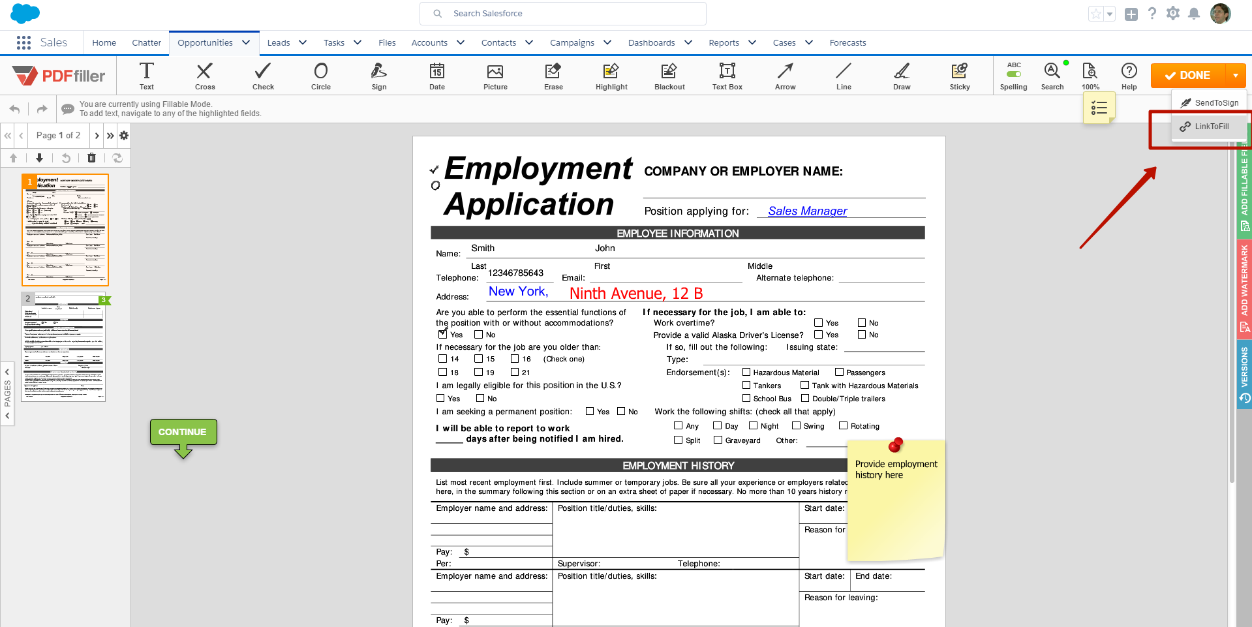
Task: Select page 2 thumbnail
Action: [63, 346]
